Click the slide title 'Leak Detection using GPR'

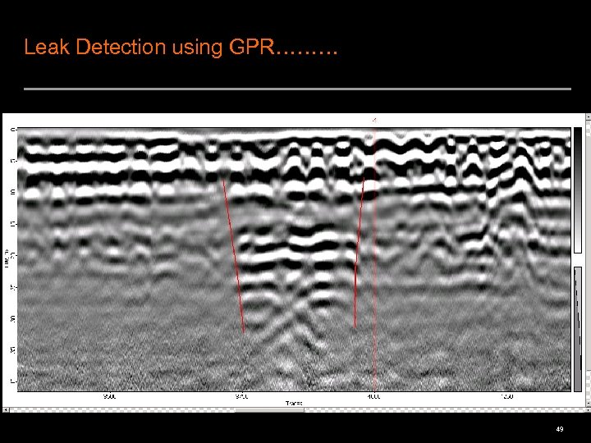181,47
